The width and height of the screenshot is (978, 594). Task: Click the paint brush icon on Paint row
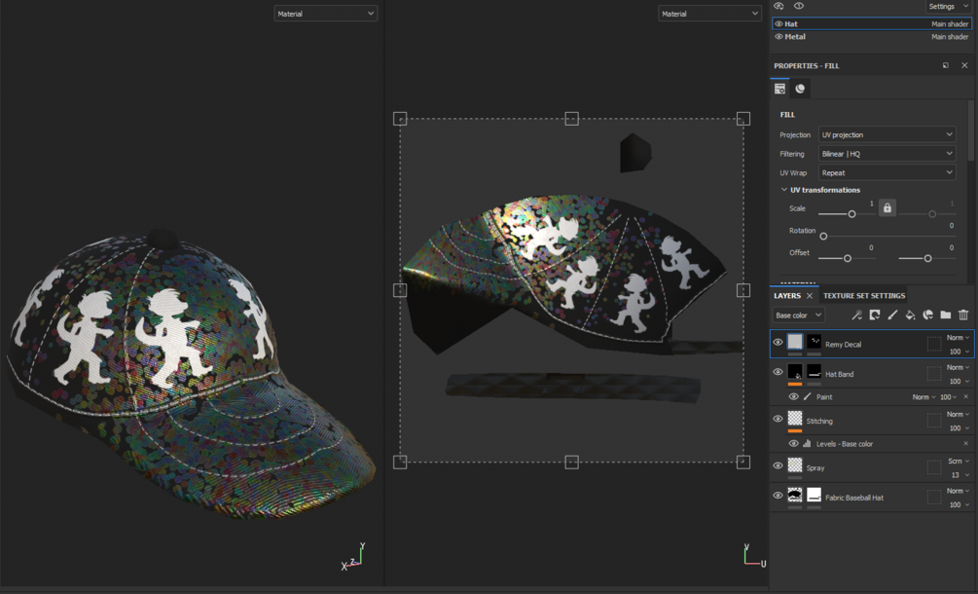point(807,397)
